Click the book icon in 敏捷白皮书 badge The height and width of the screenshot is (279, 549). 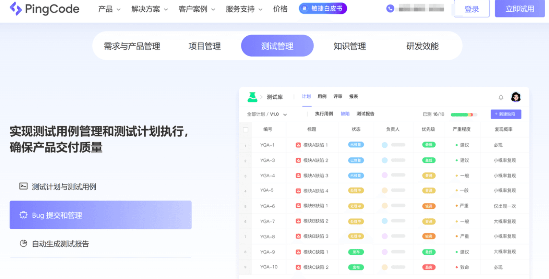pyautogui.click(x=304, y=9)
